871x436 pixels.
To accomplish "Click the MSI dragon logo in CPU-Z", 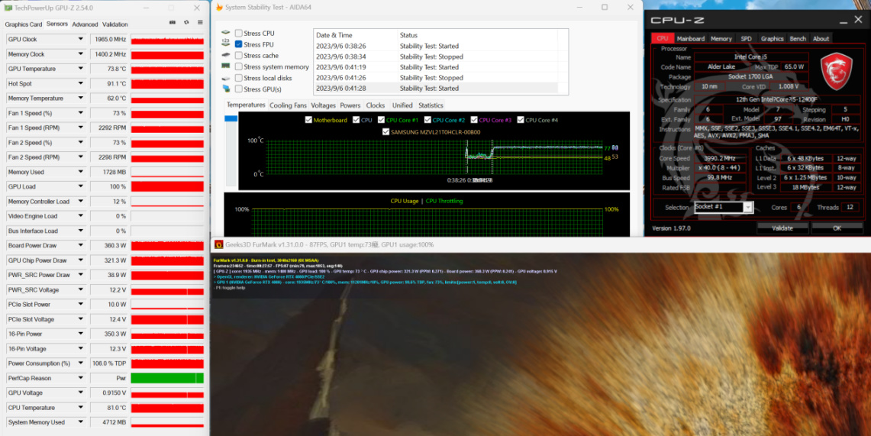I will click(836, 71).
